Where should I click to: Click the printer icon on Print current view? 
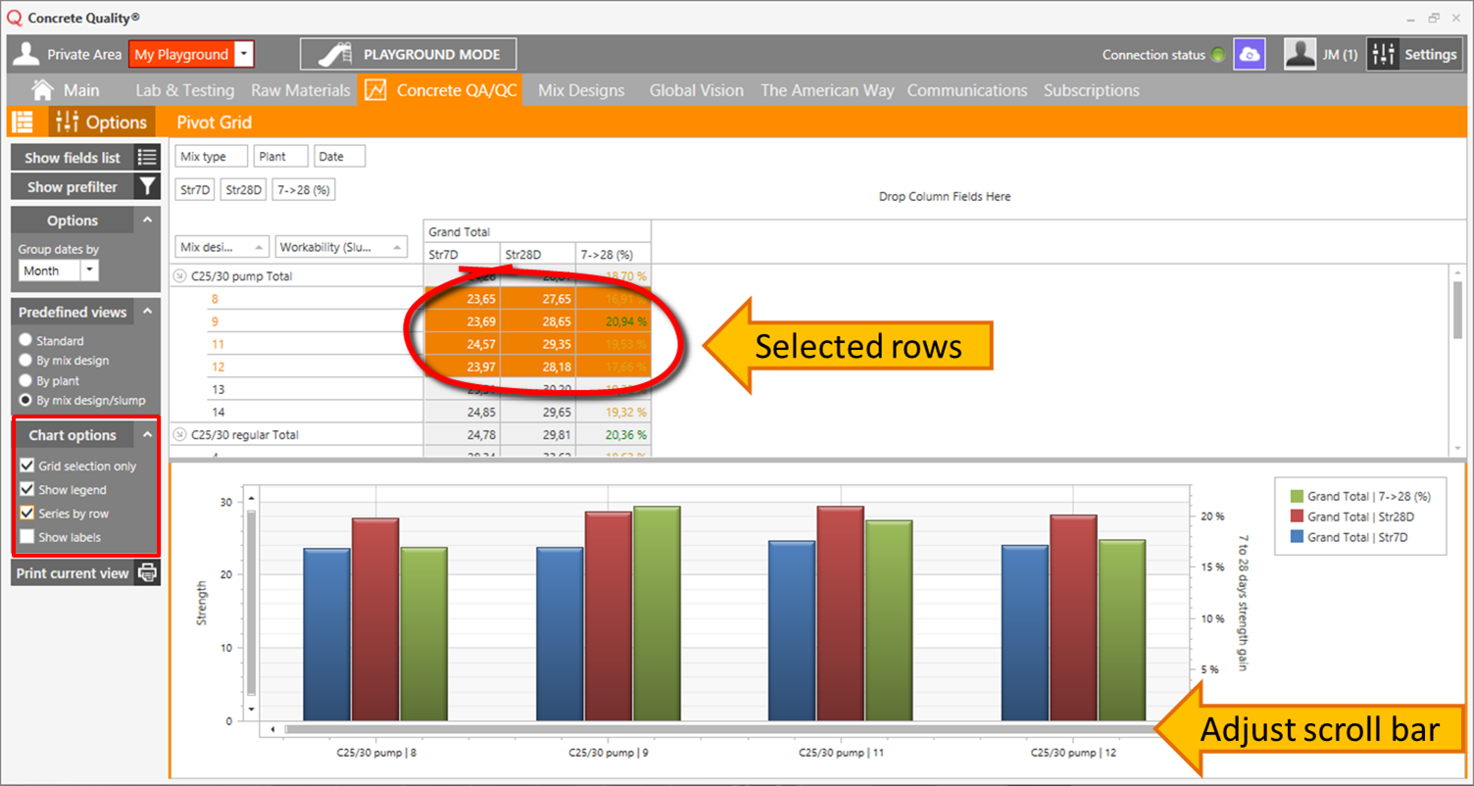(147, 573)
